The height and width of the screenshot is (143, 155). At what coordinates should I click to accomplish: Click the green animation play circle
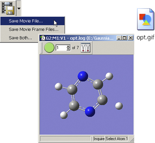pyautogui.click(x=49, y=48)
